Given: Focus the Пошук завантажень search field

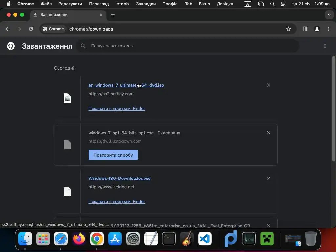Looking at the screenshot, I should point(188,46).
